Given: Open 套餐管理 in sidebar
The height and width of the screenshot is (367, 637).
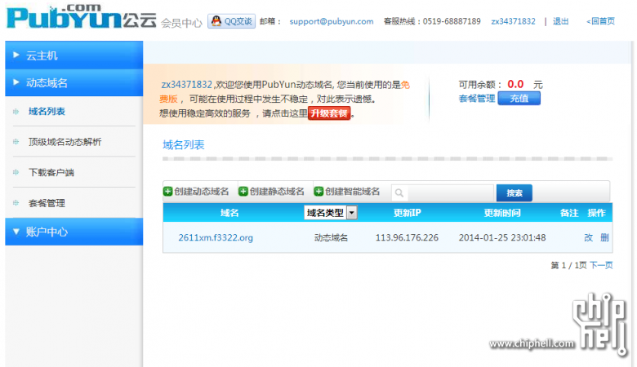Looking at the screenshot, I should pos(47,203).
